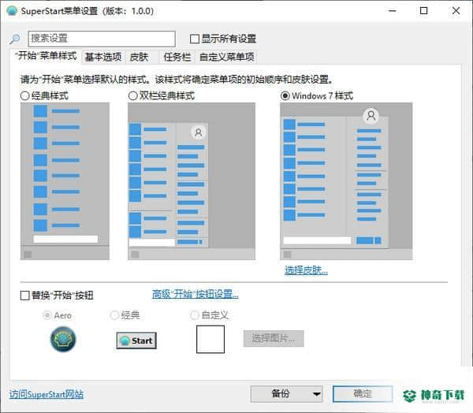473x413 pixels.
Task: Enable the 替换"开始"按钮 checkbox
Action: 24,296
